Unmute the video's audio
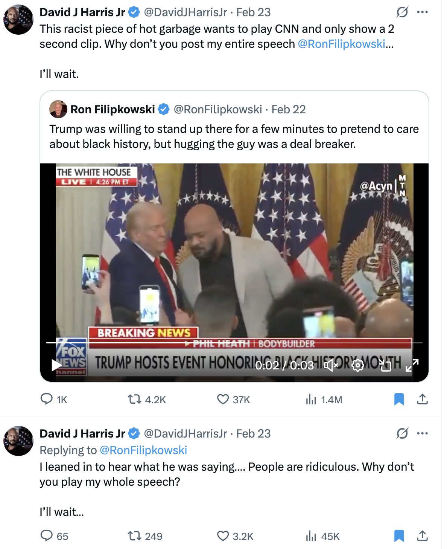This screenshot has height=549, width=447. click(331, 365)
